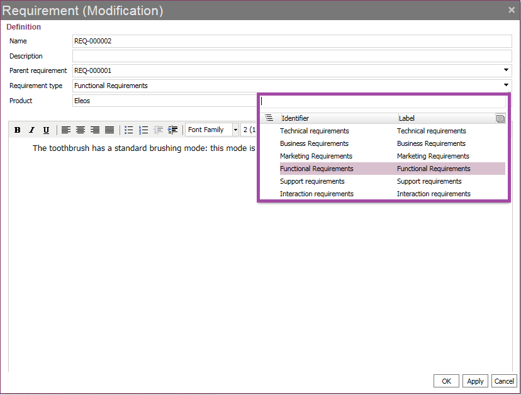Expand the Requirement type dropdown arrow
The image size is (521, 395).
tap(506, 85)
